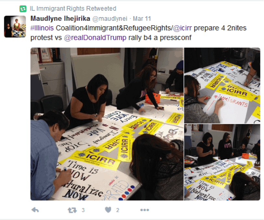The height and width of the screenshot is (220, 264).
Task: Click the reply arrow icon
Action: pos(35,210)
